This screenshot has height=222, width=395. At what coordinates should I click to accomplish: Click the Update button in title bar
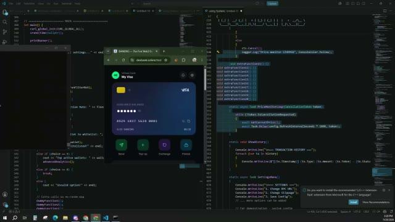[272, 4]
